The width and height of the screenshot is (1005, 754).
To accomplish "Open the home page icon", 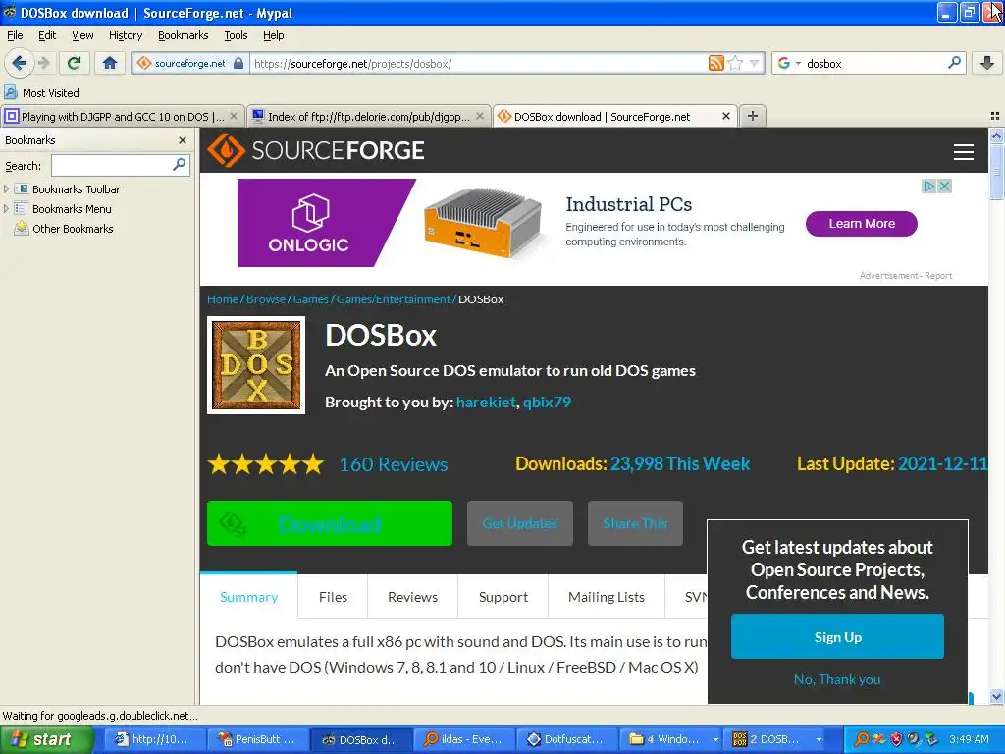I will click(x=110, y=63).
